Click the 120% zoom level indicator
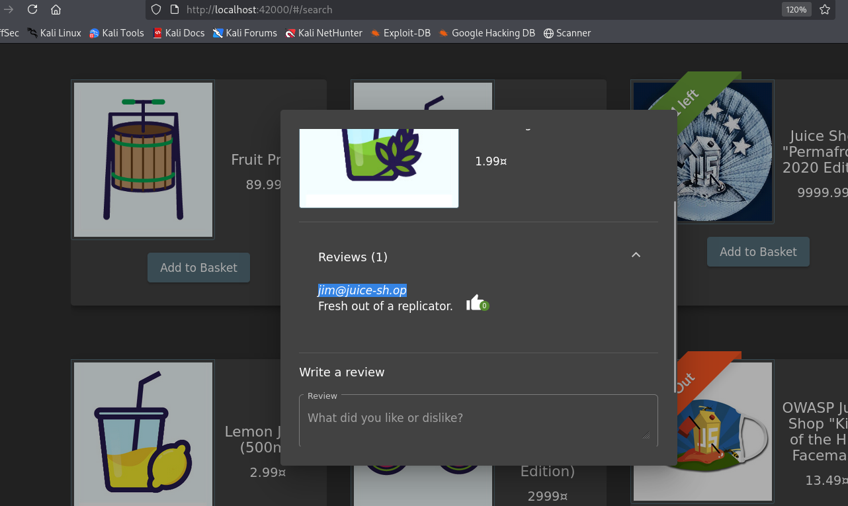 pos(796,9)
